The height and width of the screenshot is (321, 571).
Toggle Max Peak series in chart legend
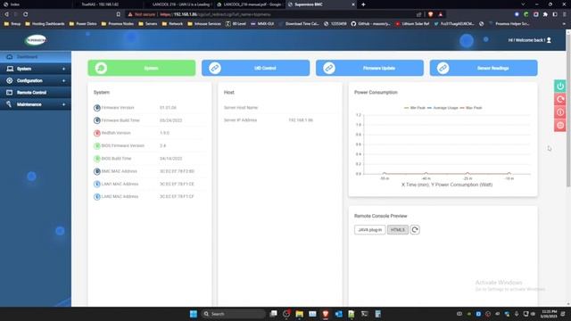click(x=471, y=108)
